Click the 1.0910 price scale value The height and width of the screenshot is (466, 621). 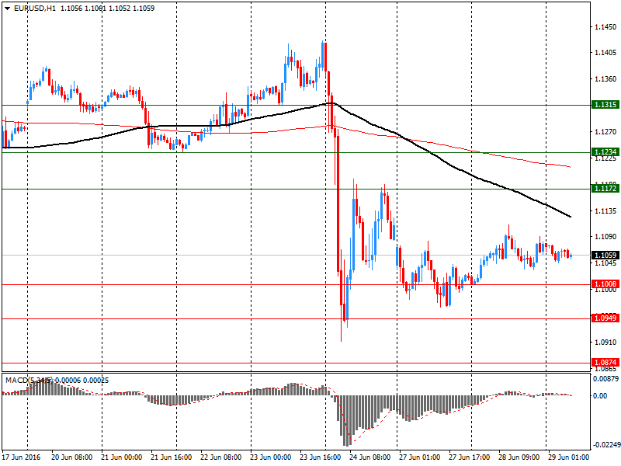(605, 342)
